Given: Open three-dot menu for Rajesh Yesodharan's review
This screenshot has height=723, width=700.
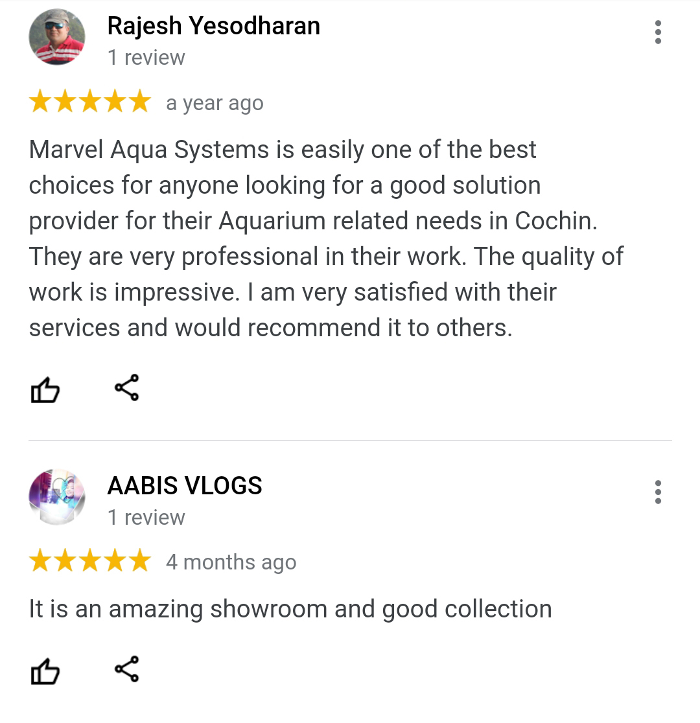Looking at the screenshot, I should click(x=658, y=32).
